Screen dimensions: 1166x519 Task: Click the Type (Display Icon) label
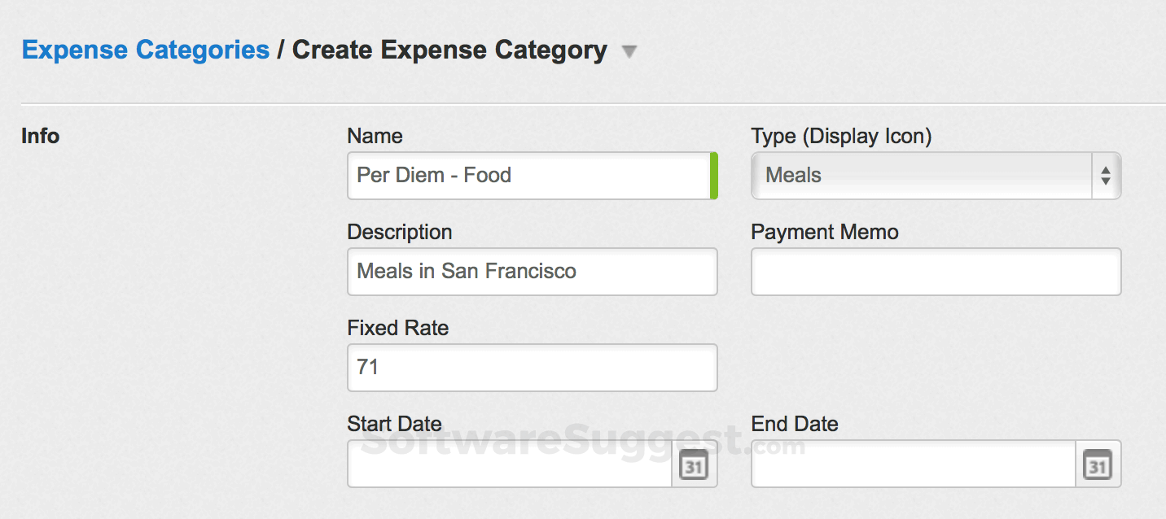click(x=841, y=136)
